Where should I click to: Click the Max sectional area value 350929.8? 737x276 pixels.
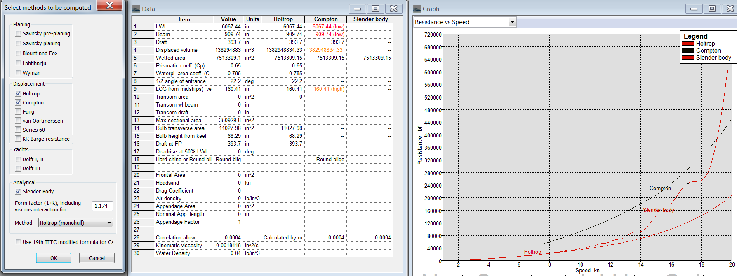[x=228, y=121]
